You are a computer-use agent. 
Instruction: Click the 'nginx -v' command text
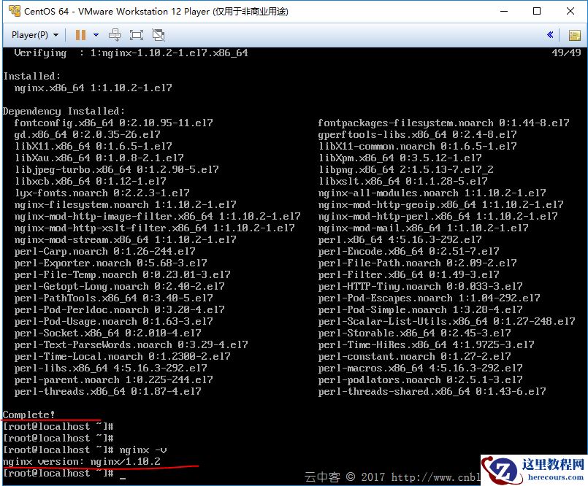click(x=143, y=450)
